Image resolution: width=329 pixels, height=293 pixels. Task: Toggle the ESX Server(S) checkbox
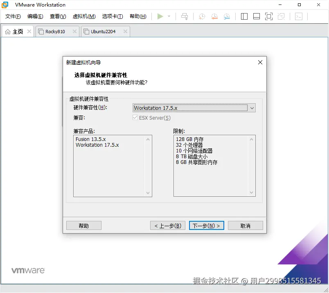135,118
